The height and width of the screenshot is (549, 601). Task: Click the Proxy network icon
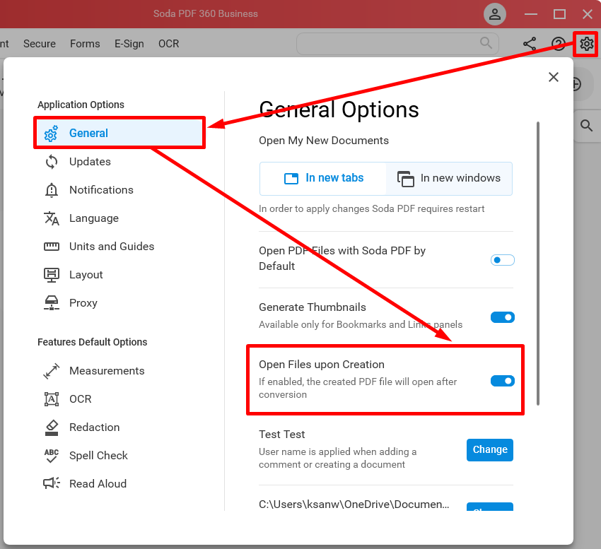coord(52,303)
